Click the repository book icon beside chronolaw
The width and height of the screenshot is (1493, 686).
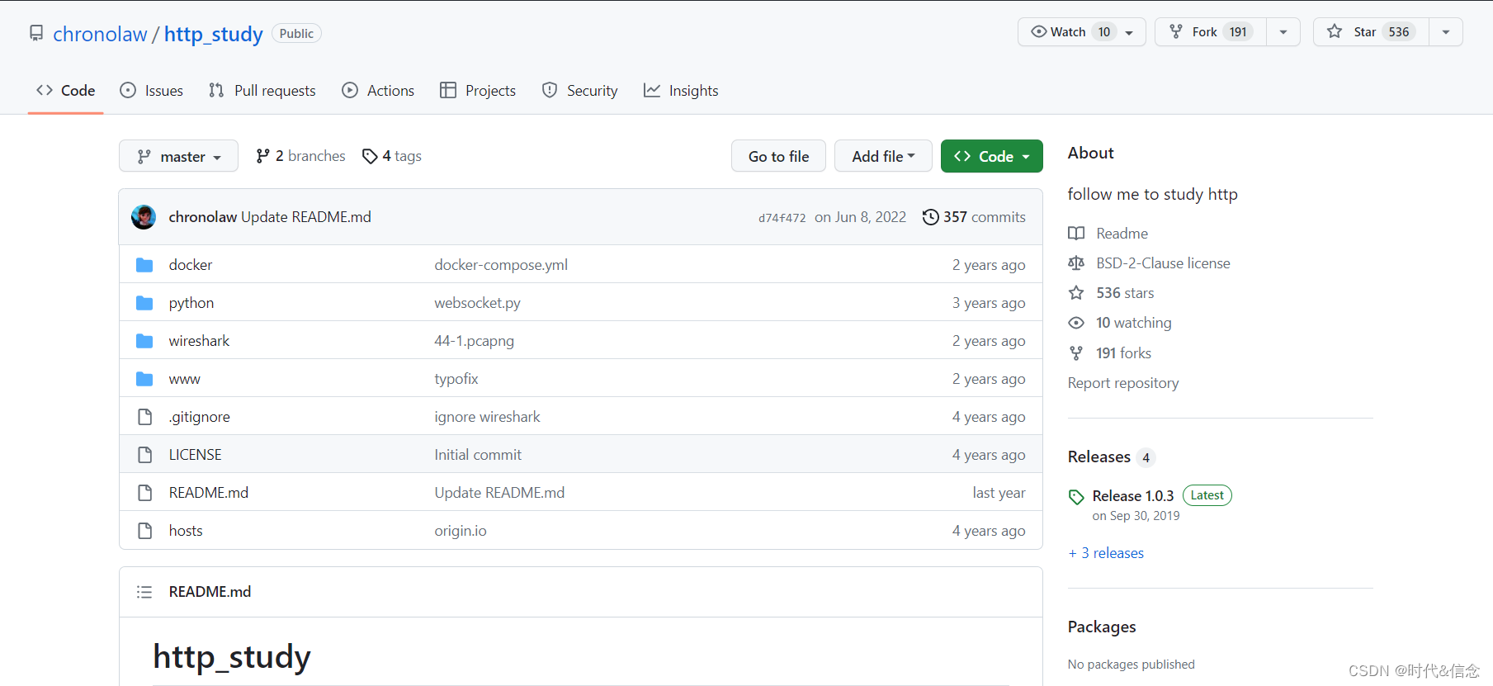tap(36, 33)
